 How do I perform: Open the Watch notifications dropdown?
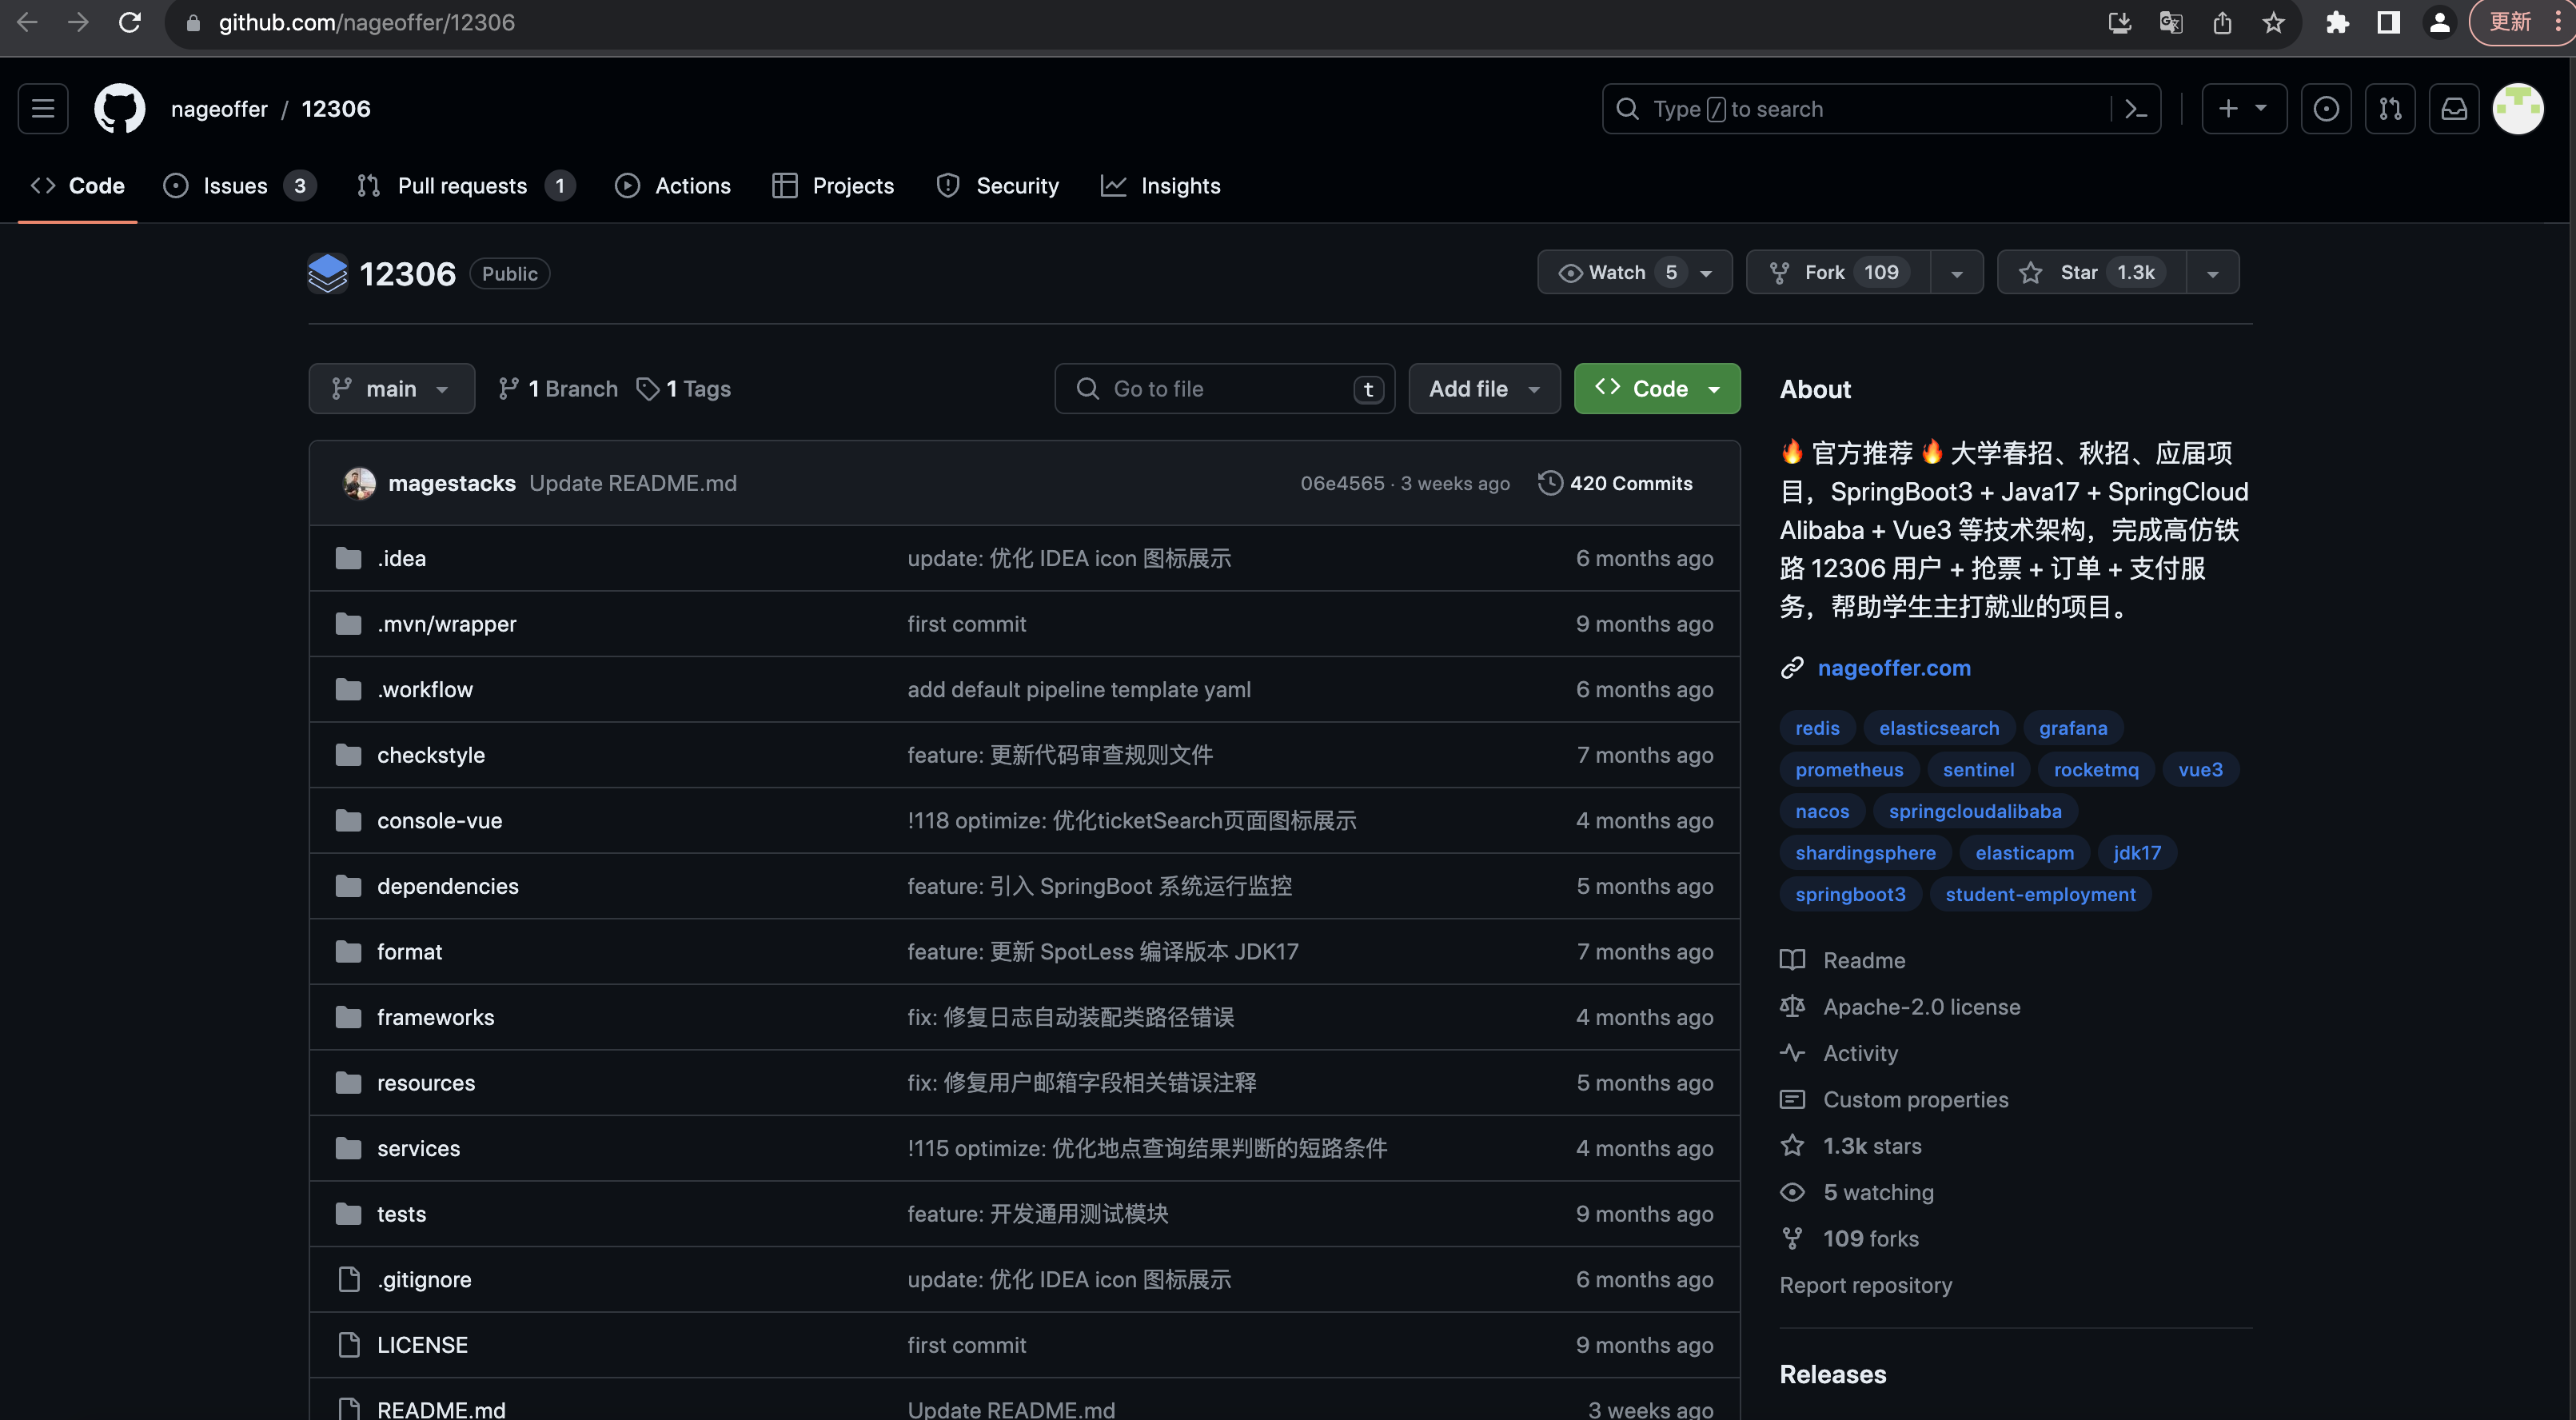point(1634,272)
